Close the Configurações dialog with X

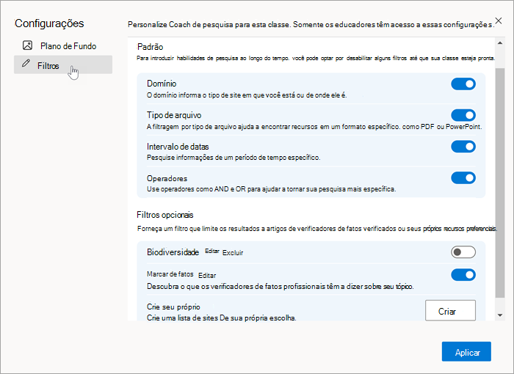[x=499, y=21]
